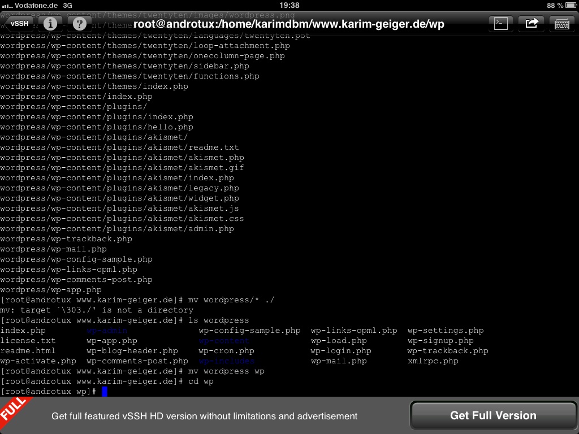Viewport: 579px width, 434px height.
Task: Tap the 'ls wordpress' command line
Action: tap(124, 320)
